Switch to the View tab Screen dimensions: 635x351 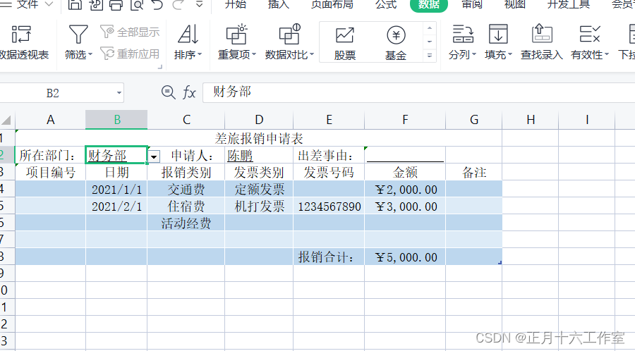pos(515,4)
